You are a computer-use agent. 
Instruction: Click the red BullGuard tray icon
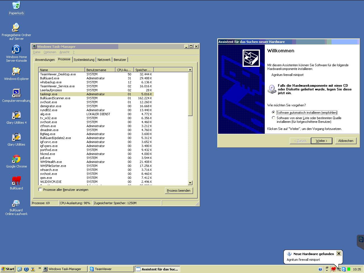[x=333, y=269]
